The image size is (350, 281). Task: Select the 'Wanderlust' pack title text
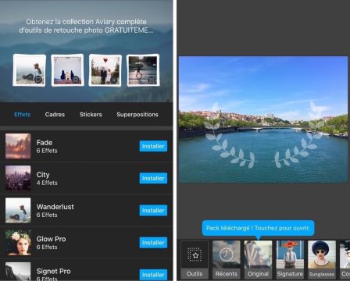55,207
